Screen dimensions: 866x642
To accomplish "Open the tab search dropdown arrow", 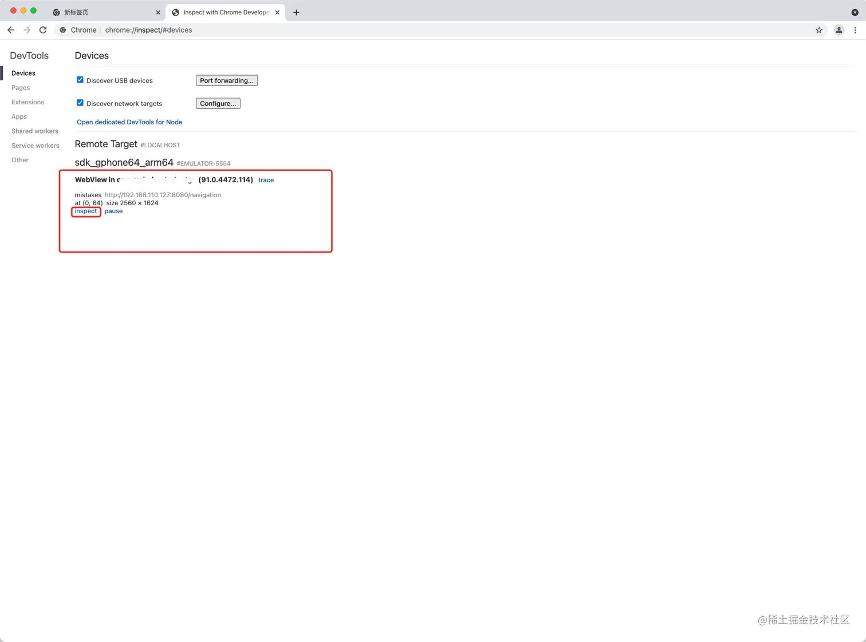I will click(855, 12).
